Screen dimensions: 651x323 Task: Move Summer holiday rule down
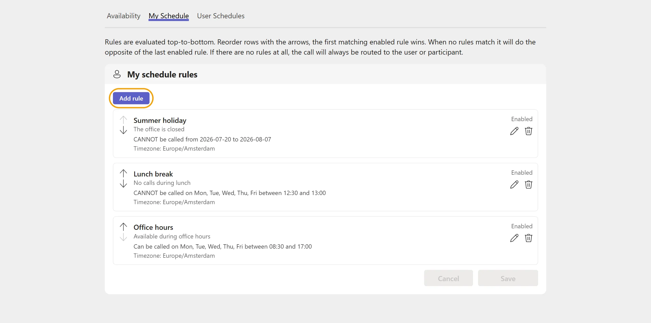[x=123, y=130]
